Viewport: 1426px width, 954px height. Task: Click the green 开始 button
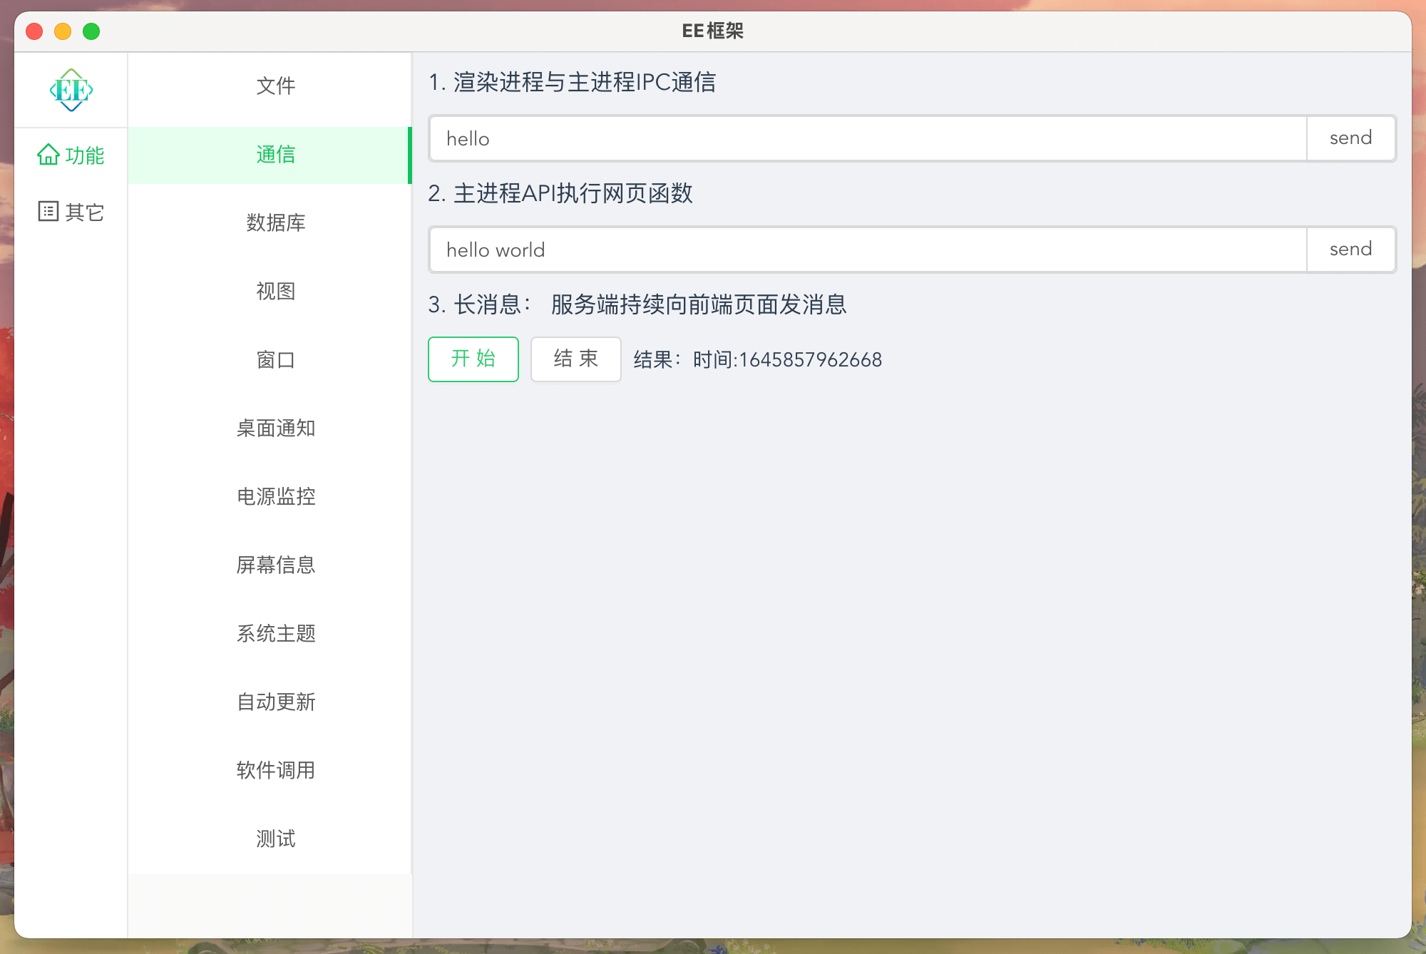[473, 359]
